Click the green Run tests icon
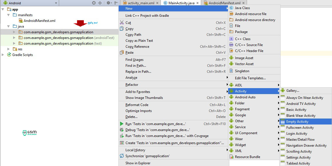This screenshot has width=332, height=166. (x=122, y=124)
